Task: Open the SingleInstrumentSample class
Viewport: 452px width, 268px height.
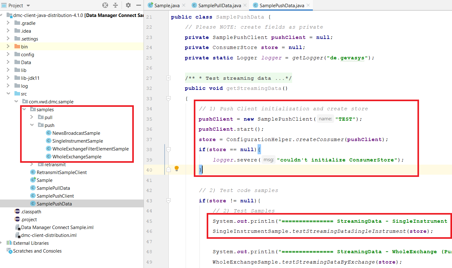Action: [x=78, y=141]
